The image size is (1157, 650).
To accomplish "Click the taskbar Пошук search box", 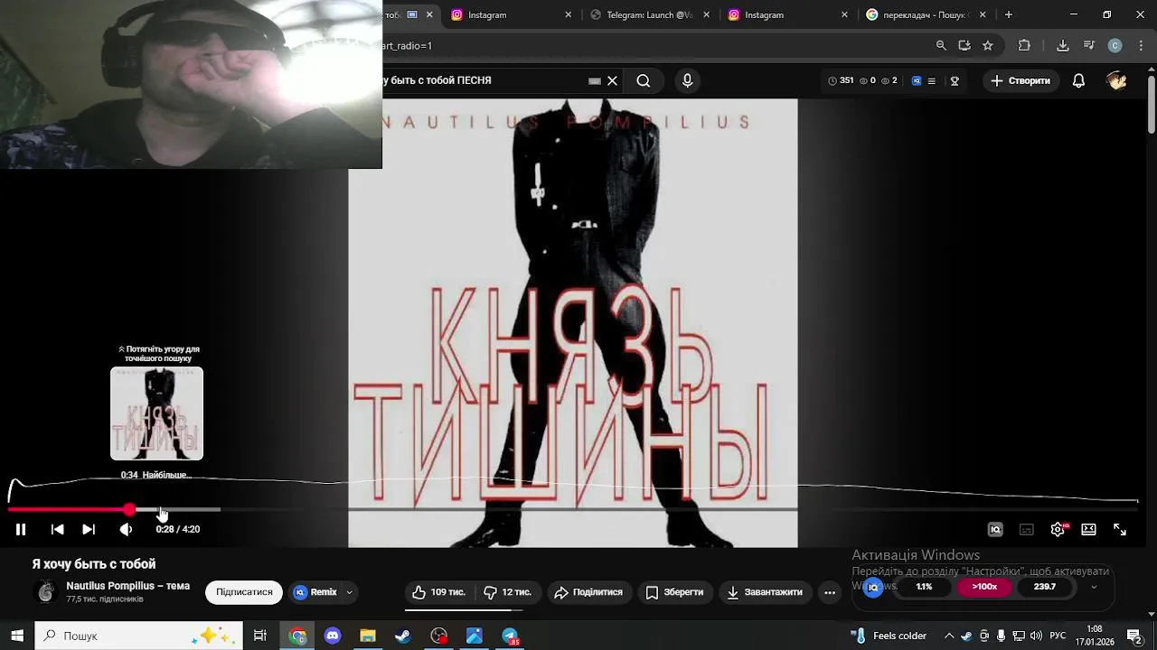I will coord(138,636).
